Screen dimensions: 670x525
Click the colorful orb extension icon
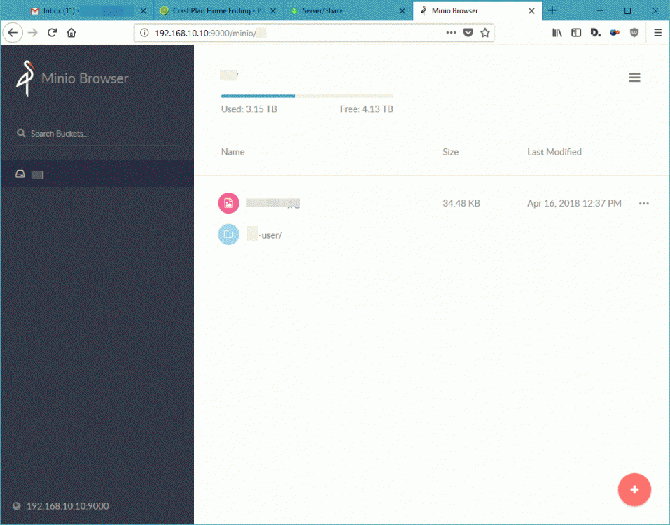click(x=615, y=33)
